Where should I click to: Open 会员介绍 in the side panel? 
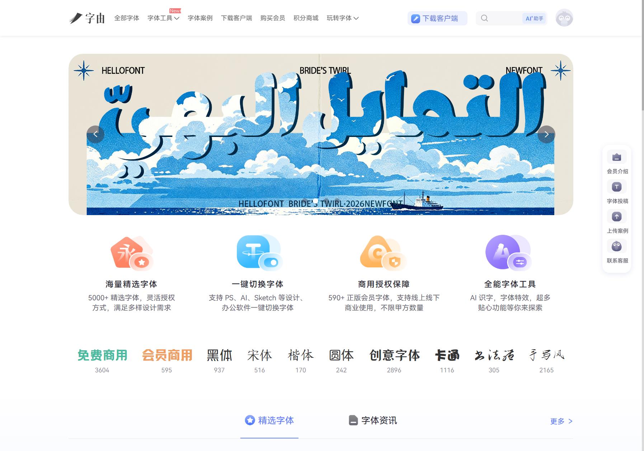(x=617, y=163)
